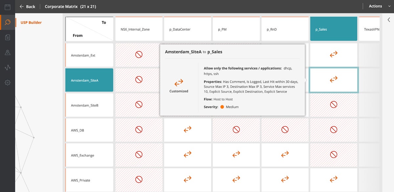
Task: Open the settings gear in the left sidebar
Action: [x=7, y=82]
